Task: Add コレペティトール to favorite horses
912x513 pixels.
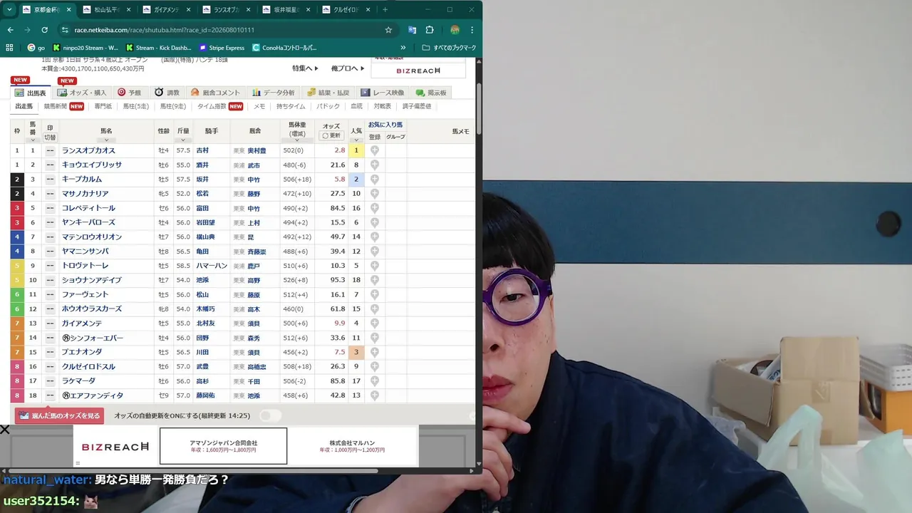Action: tap(374, 208)
